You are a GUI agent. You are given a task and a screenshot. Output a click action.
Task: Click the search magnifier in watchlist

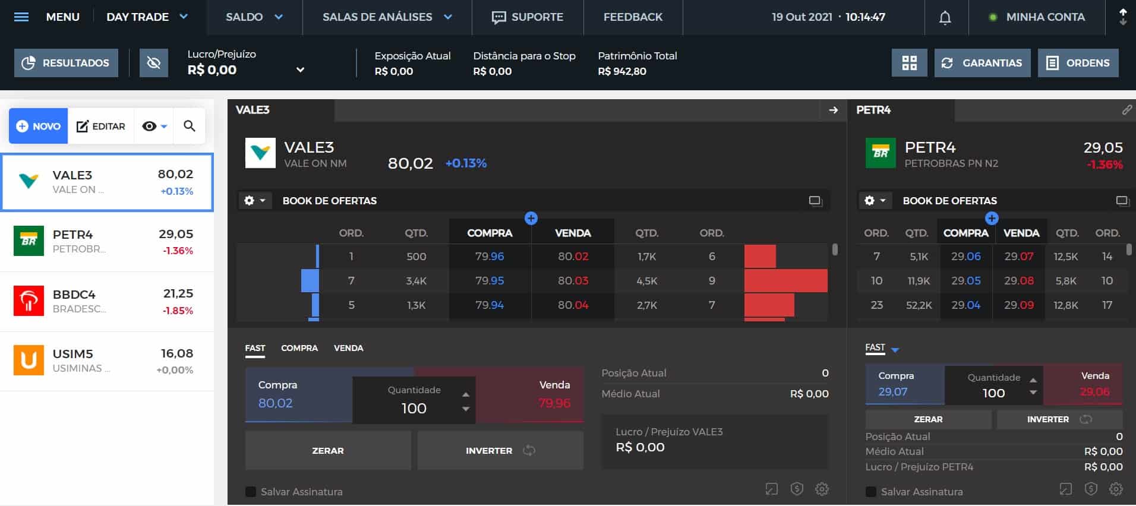coord(190,126)
